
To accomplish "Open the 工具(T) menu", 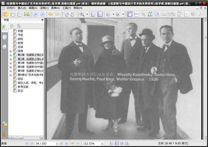I will (67, 8).
